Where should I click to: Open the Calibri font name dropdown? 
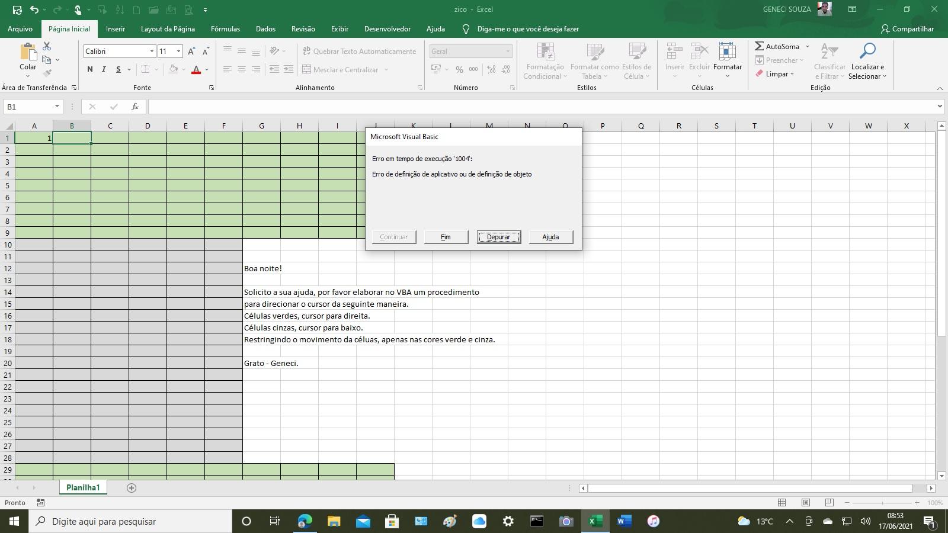(152, 52)
